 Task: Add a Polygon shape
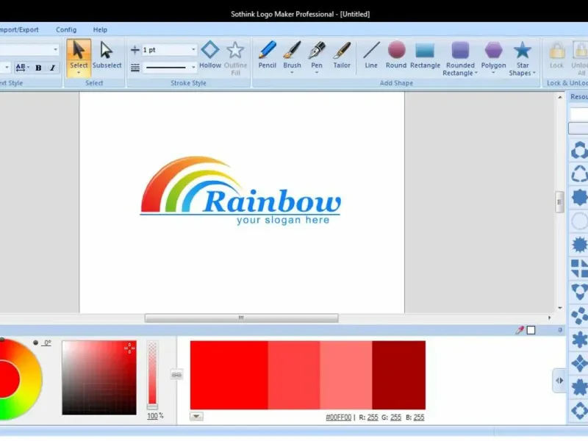(493, 54)
